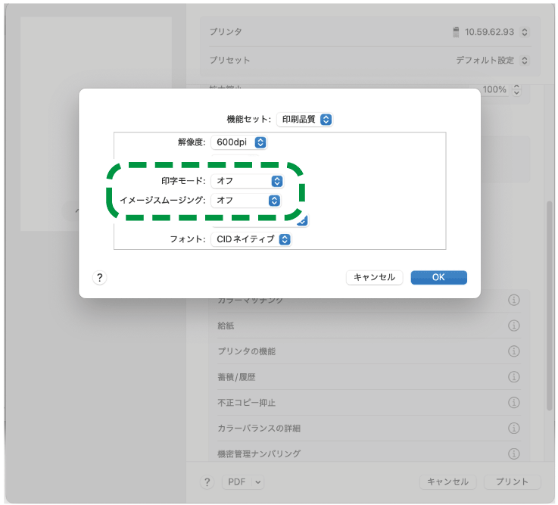Select 蓄積/履歴 in the options list
This screenshot has height=505, width=558.
(369, 377)
